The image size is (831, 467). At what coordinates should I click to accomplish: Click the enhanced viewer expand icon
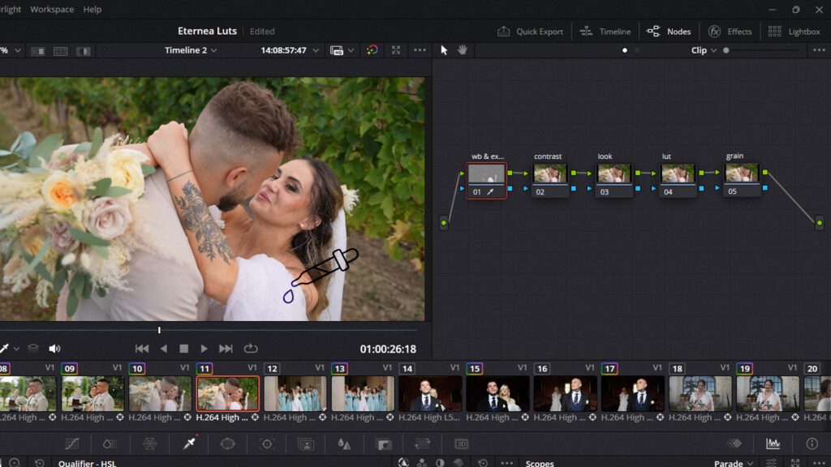[x=396, y=50]
